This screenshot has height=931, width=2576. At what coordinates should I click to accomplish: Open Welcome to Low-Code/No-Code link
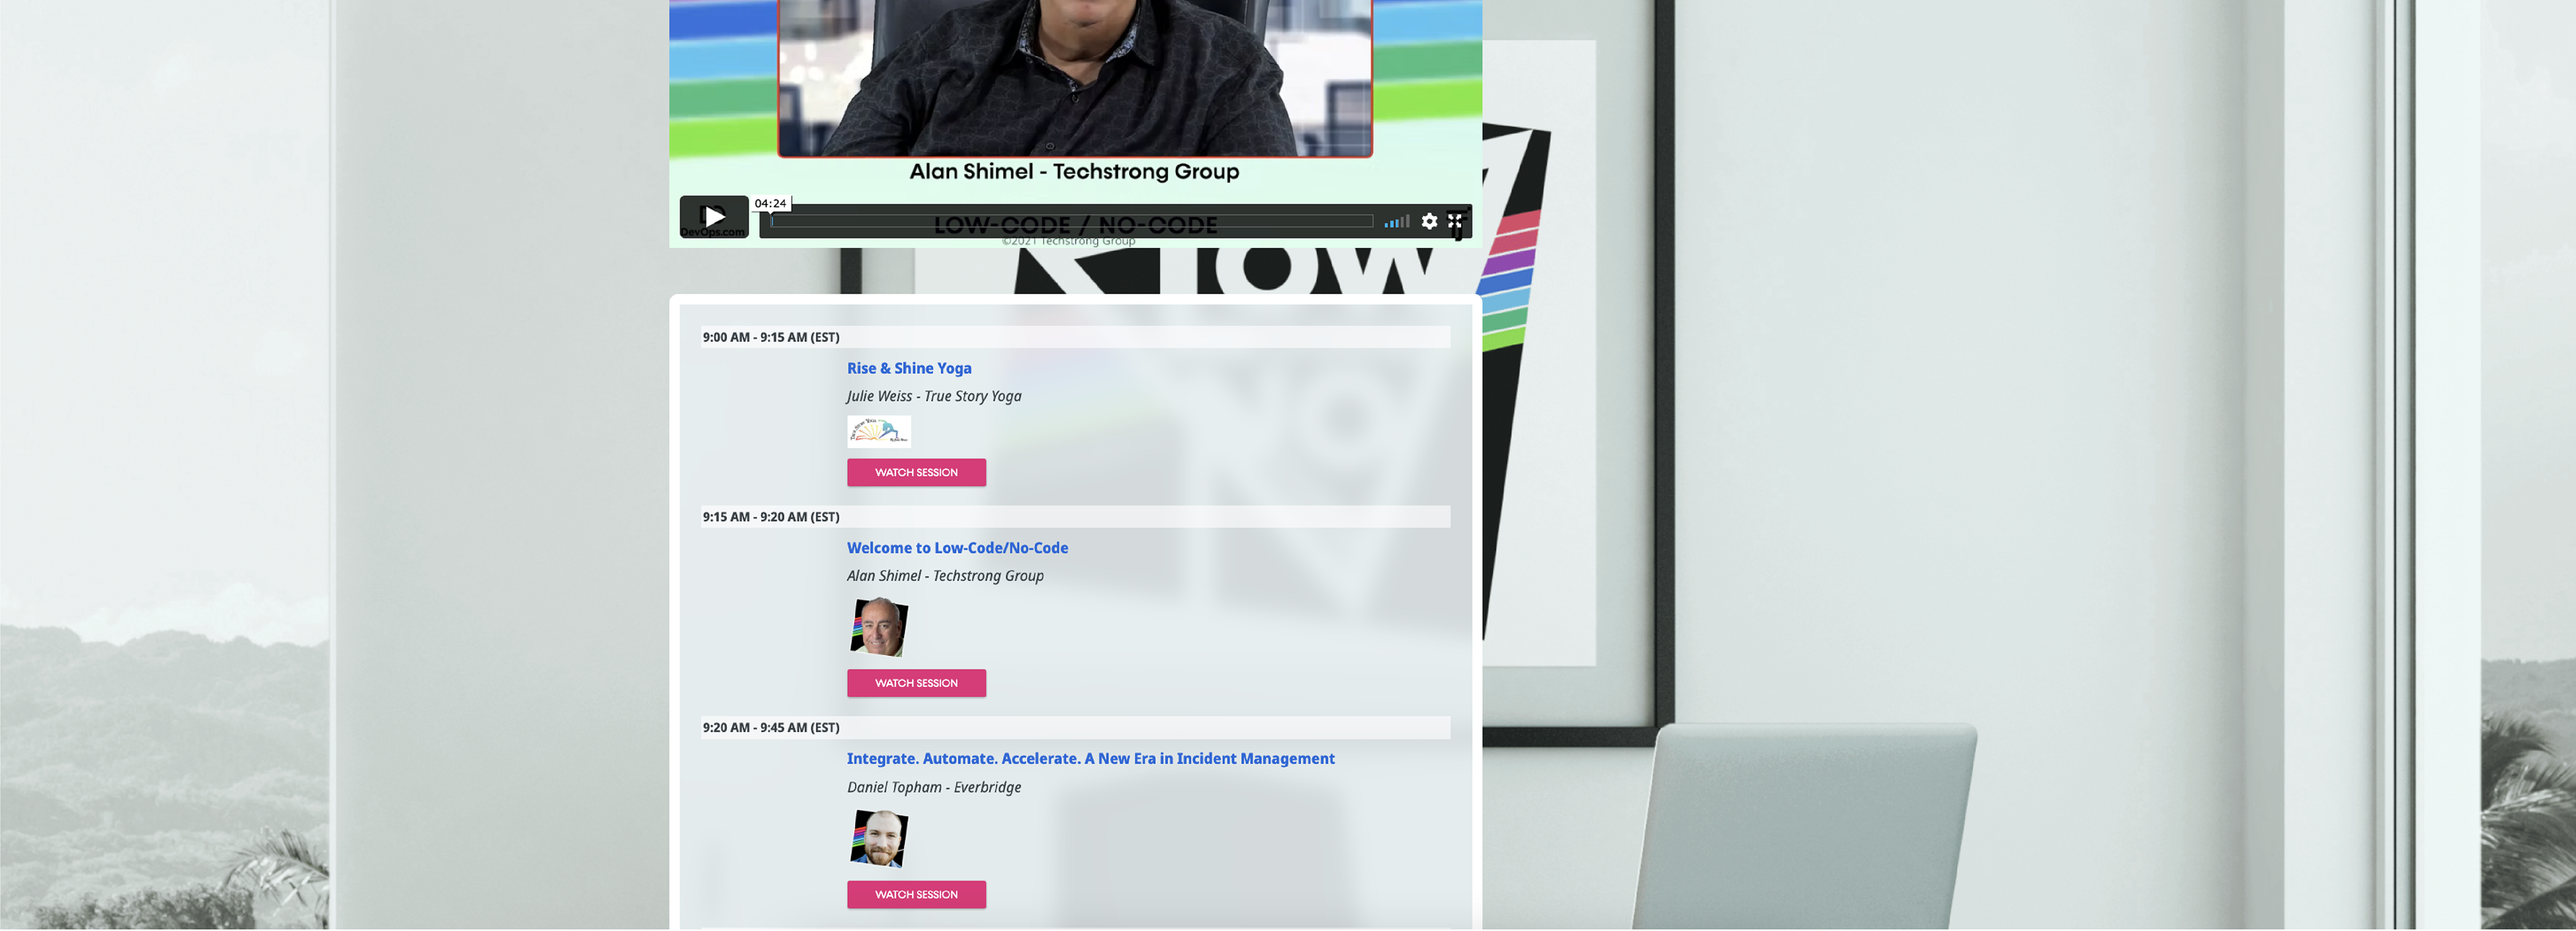[957, 548]
